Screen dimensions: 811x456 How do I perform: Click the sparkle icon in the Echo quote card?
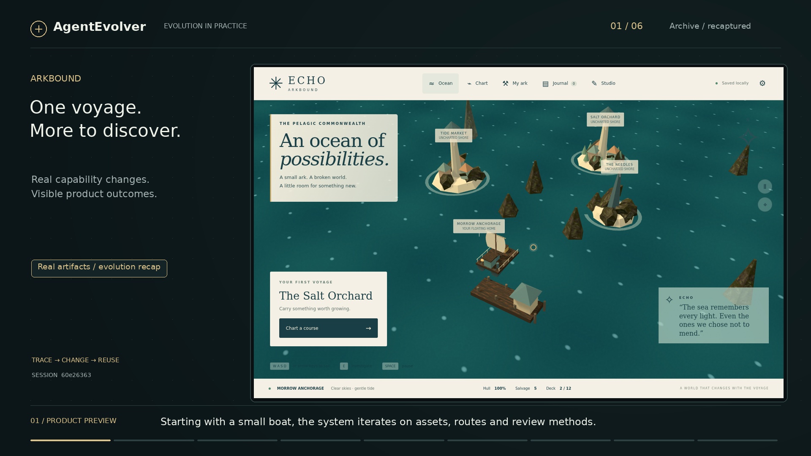[x=669, y=300]
